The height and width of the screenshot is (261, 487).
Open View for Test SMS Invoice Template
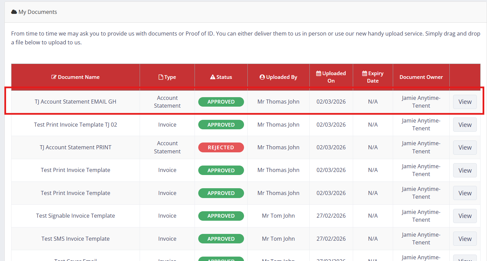[465, 239]
